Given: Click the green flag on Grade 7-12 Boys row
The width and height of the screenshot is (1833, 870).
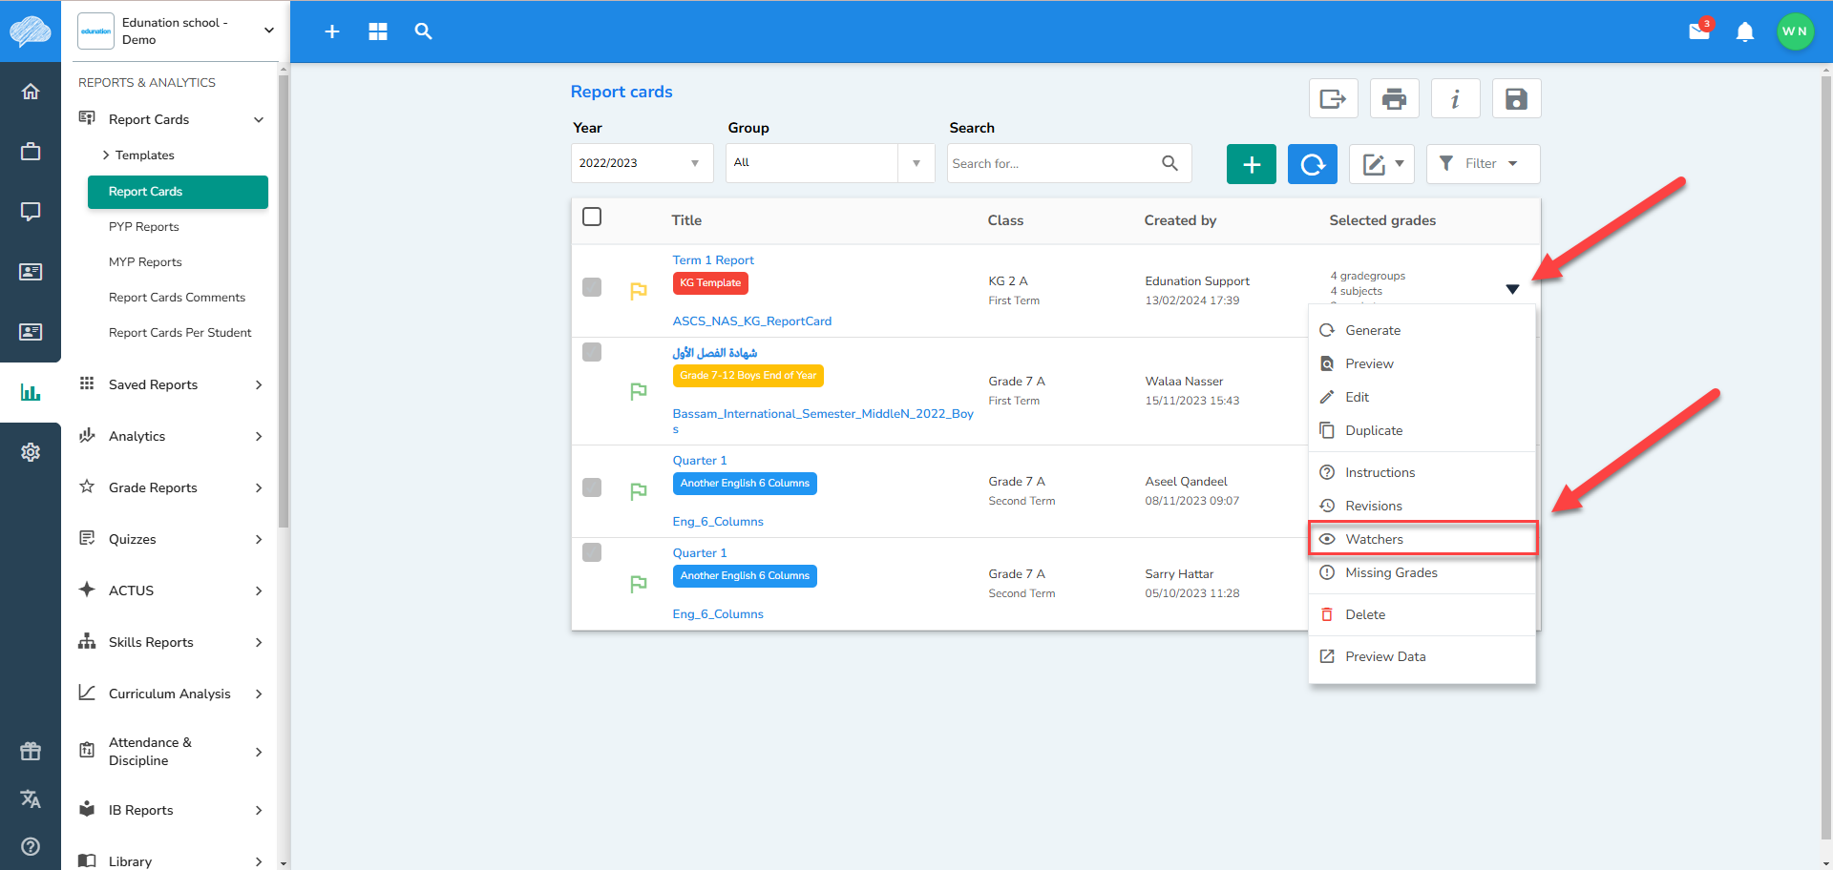Looking at the screenshot, I should (639, 391).
